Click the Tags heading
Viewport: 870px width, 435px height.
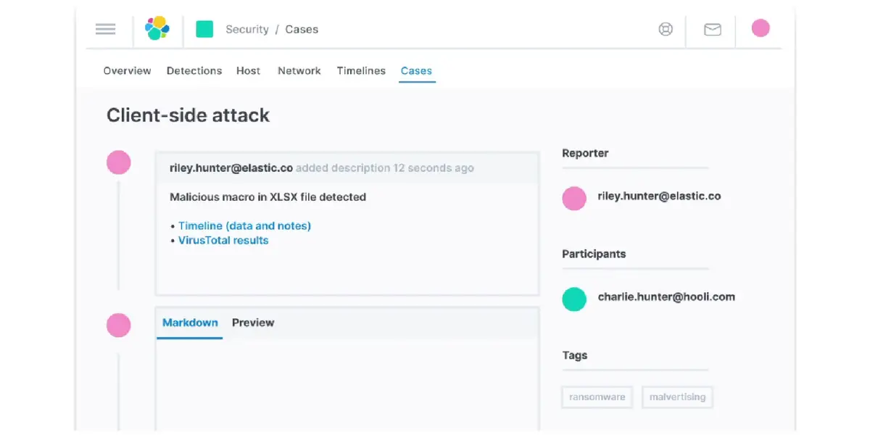(575, 355)
